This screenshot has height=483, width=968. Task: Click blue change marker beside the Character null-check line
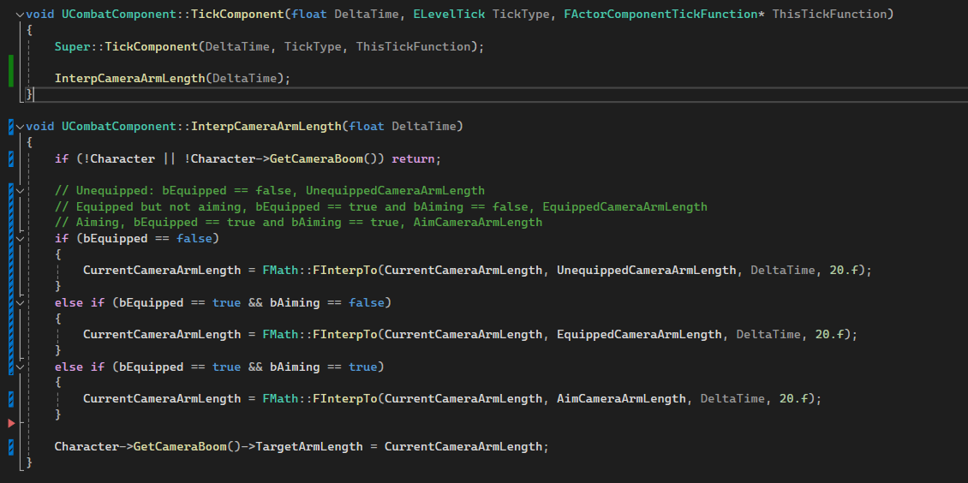(x=11, y=158)
